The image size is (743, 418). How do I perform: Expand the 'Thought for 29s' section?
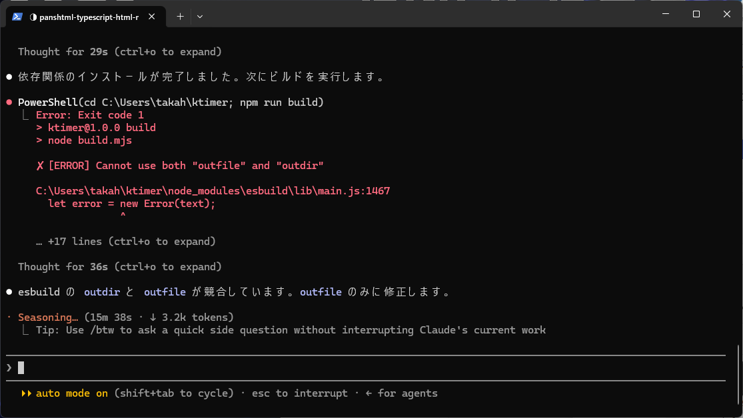pyautogui.click(x=120, y=52)
